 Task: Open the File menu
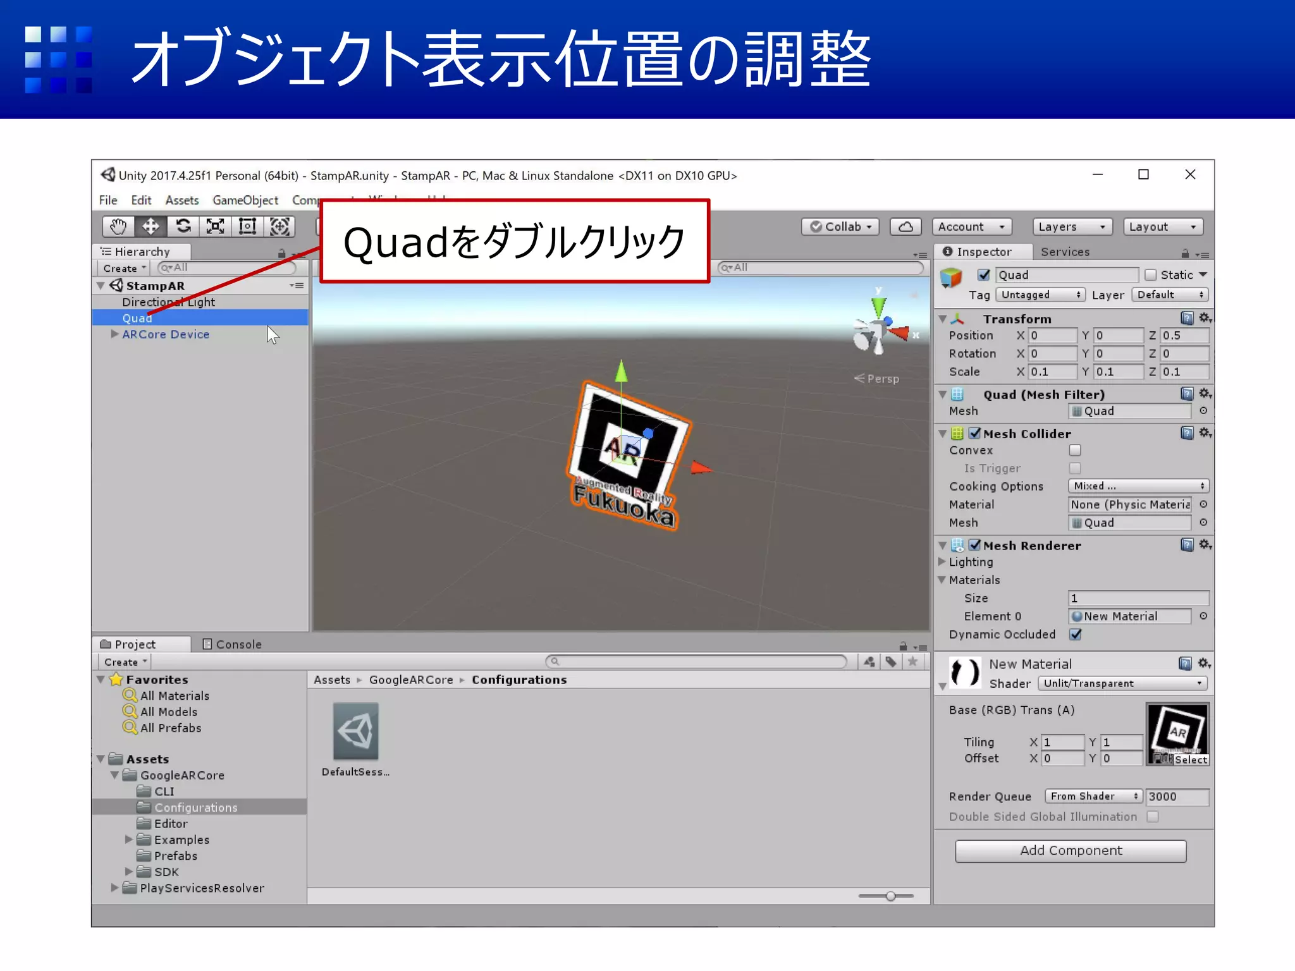pyautogui.click(x=108, y=200)
